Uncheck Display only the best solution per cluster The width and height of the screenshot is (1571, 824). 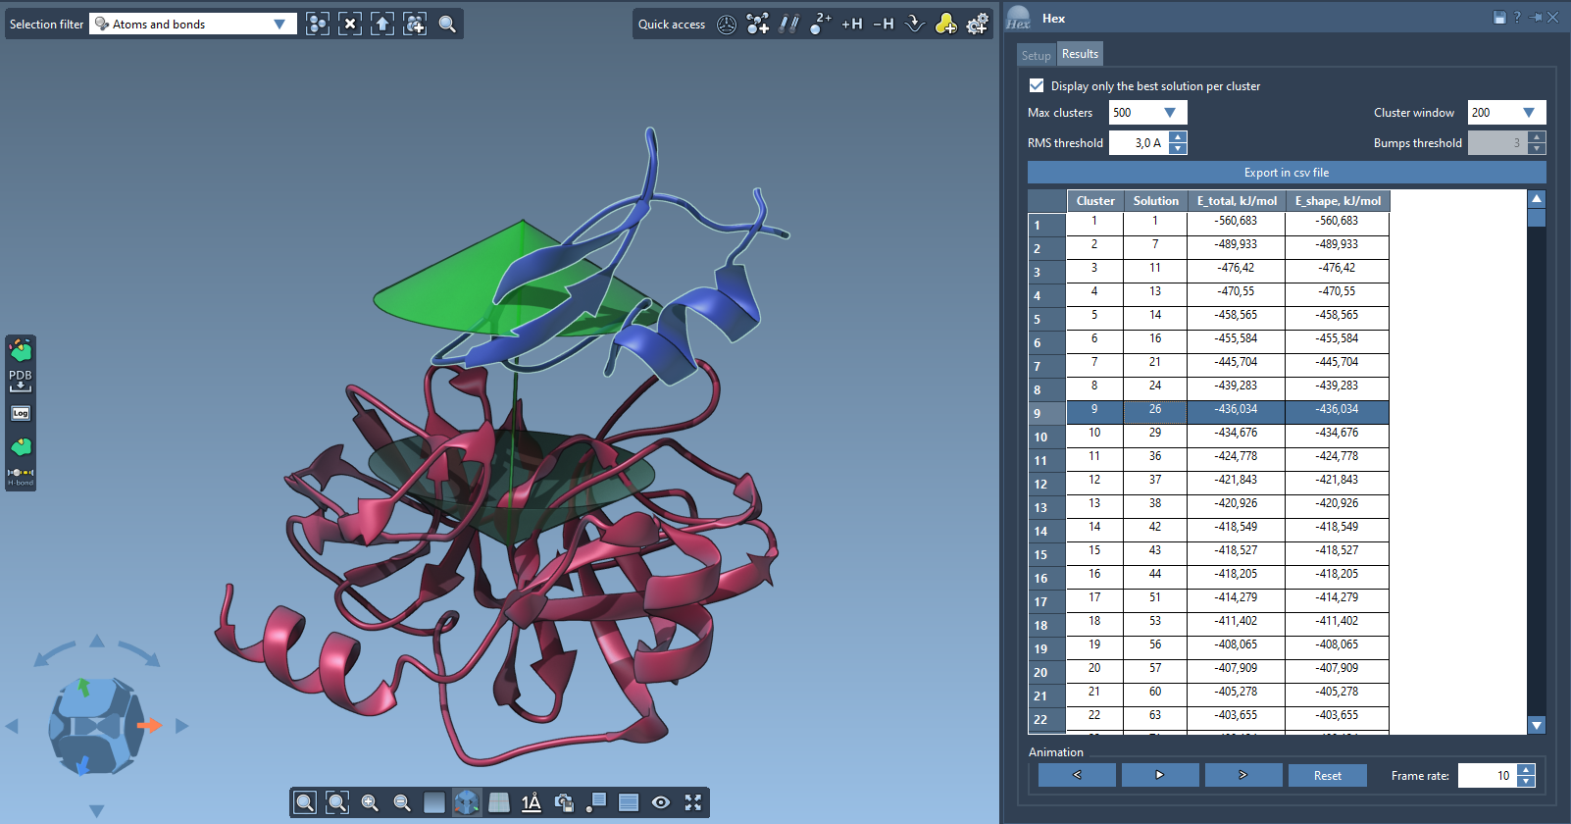[1037, 86]
